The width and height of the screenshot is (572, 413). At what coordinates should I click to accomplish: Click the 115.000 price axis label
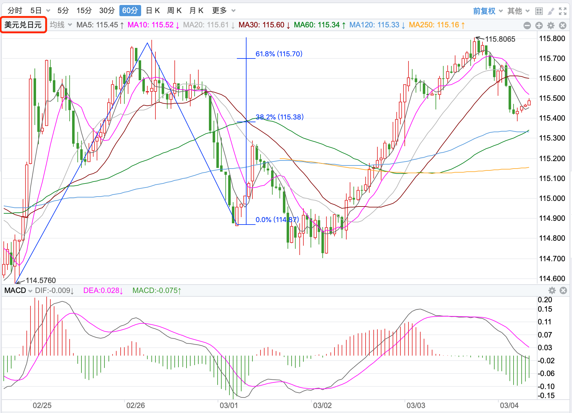tap(552, 198)
